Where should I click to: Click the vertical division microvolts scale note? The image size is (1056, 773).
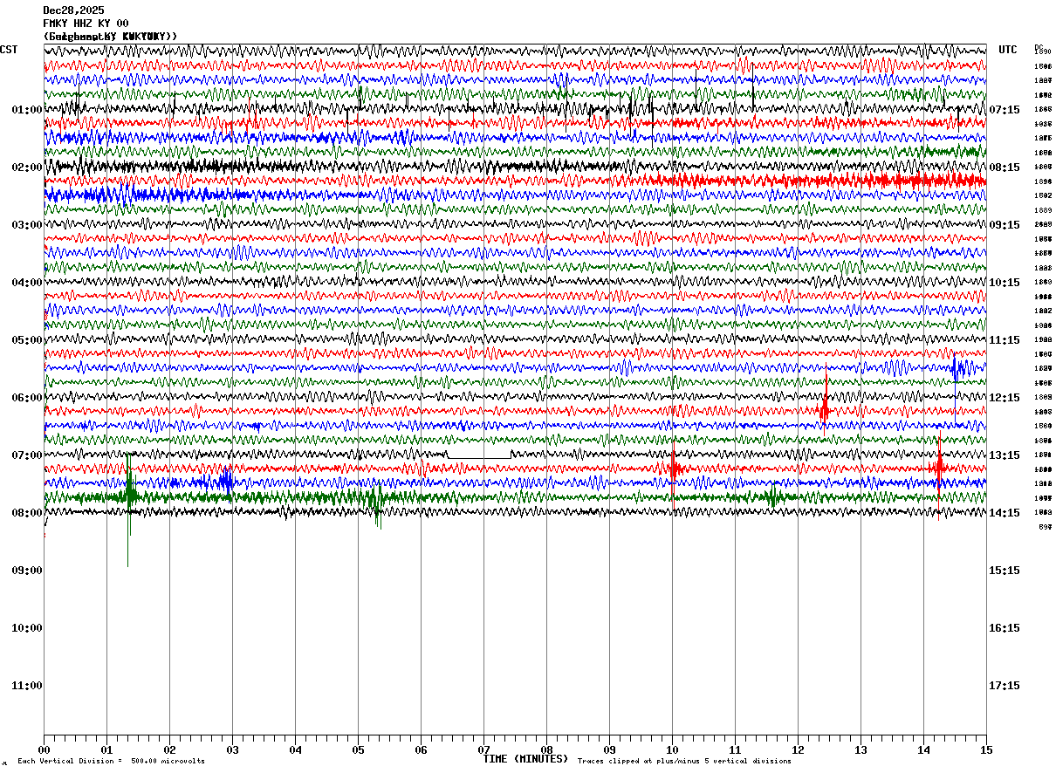pyautogui.click(x=111, y=762)
